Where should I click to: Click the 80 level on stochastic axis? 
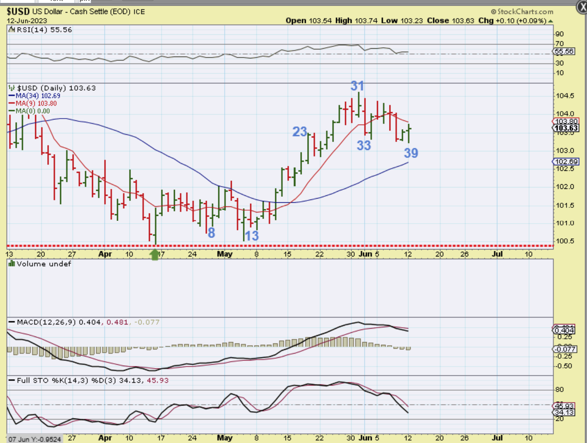click(x=560, y=390)
